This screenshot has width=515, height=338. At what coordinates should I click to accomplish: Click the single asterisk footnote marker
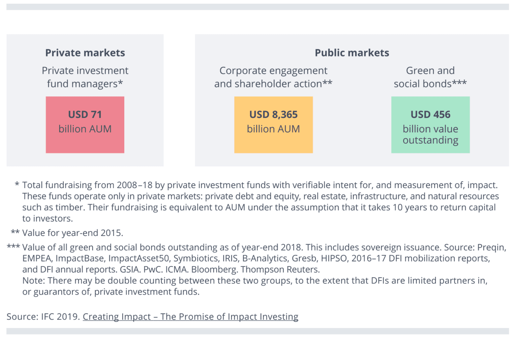click(17, 184)
